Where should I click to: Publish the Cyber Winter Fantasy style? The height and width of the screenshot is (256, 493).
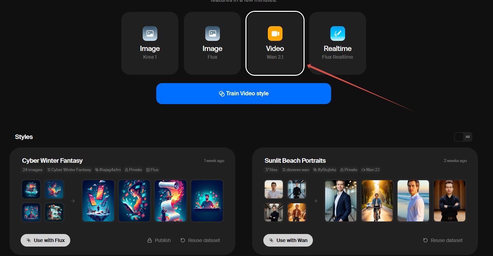pyautogui.click(x=159, y=240)
